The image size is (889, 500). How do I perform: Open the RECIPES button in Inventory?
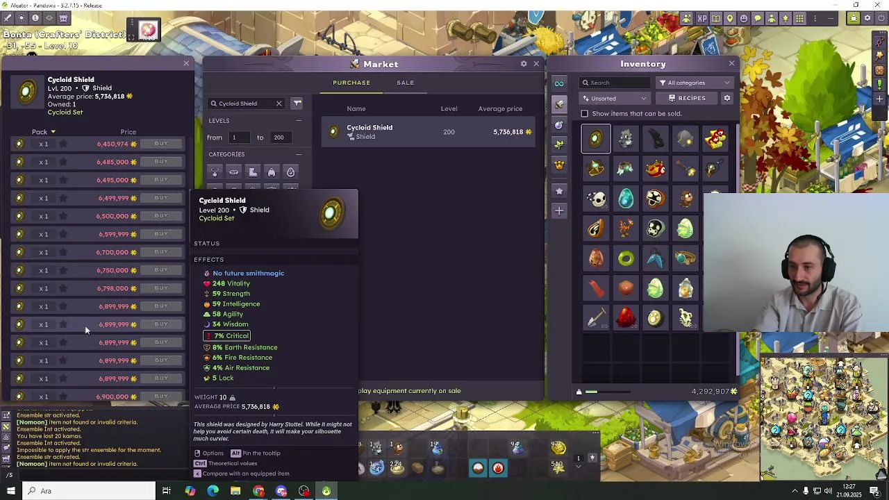coord(687,99)
